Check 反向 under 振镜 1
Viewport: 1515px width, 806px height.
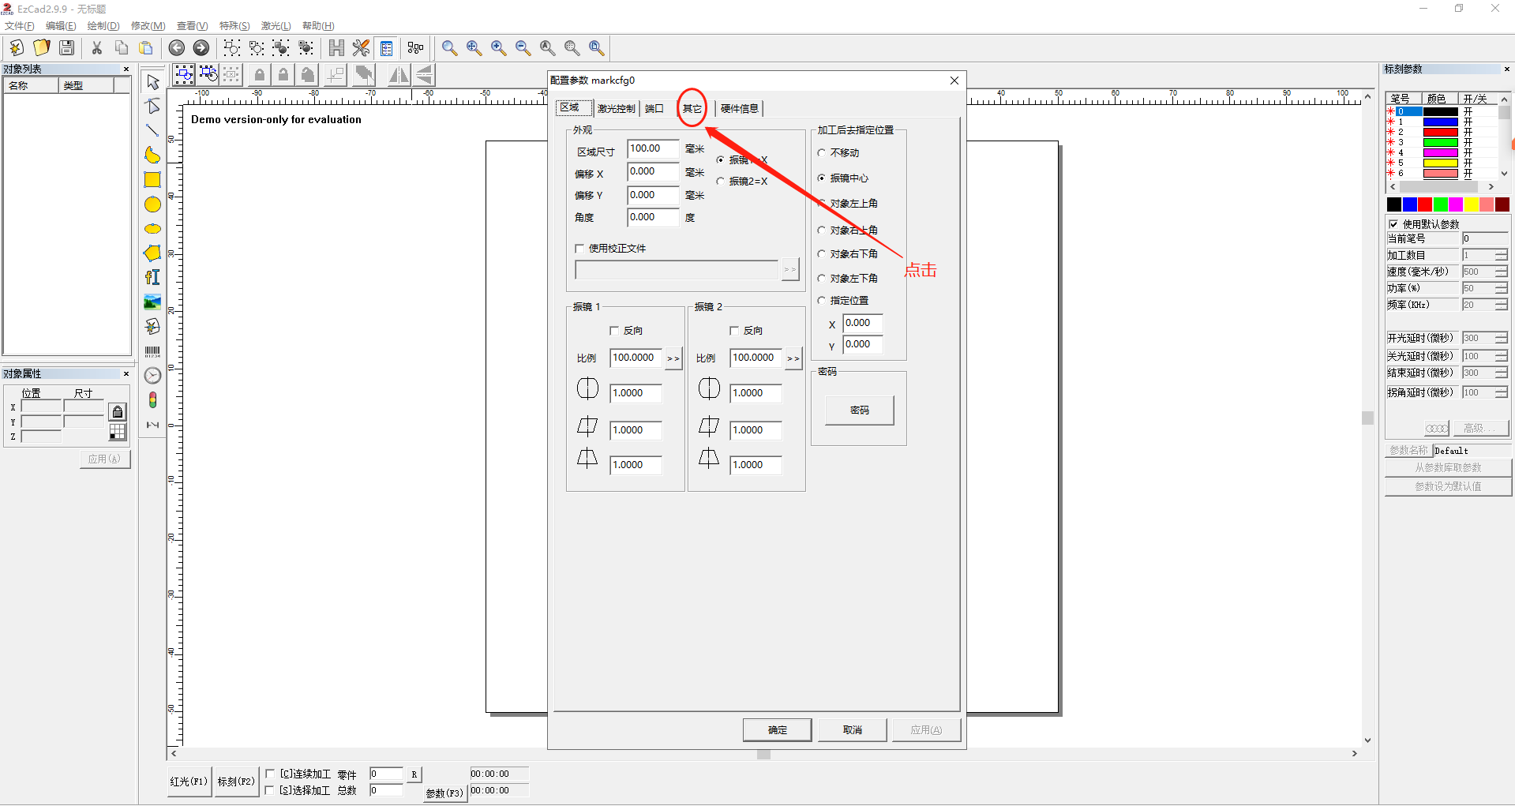coord(614,331)
